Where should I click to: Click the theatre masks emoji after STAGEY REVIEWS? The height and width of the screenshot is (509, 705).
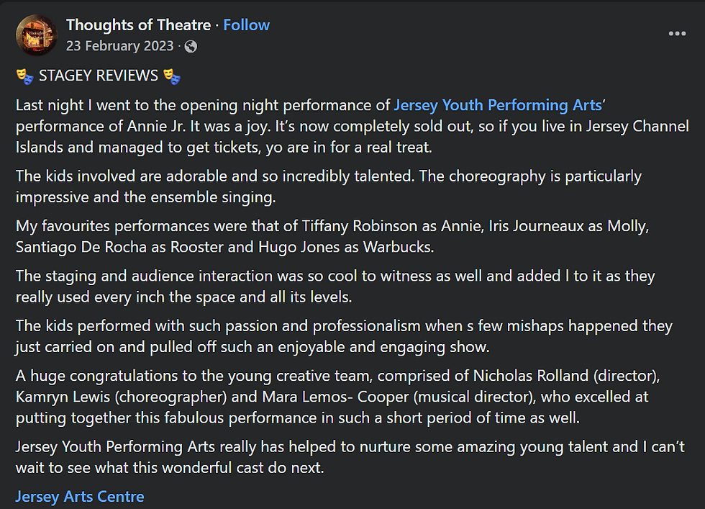click(172, 76)
